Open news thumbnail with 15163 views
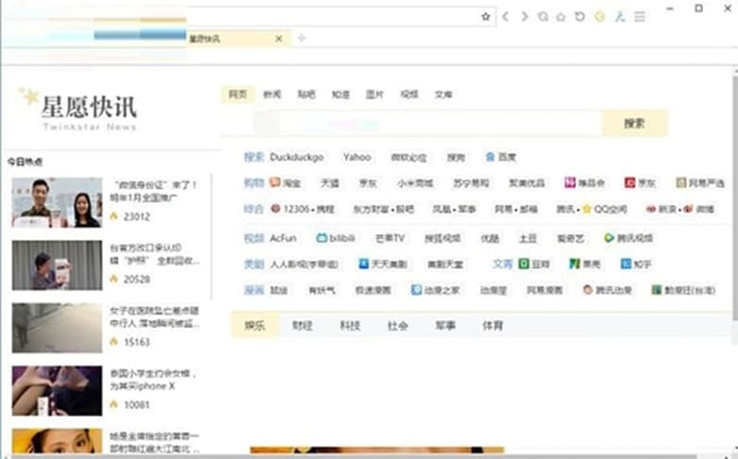The width and height of the screenshot is (738, 459). click(57, 328)
